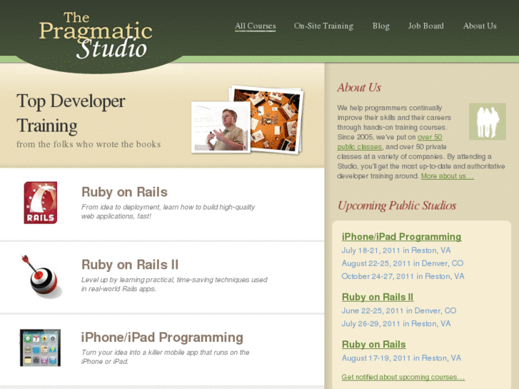Open sidebar Ruby on Rails studio link

point(373,344)
